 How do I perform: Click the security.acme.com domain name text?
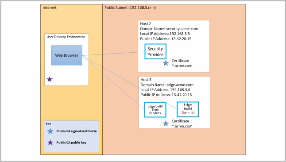click(x=182, y=29)
